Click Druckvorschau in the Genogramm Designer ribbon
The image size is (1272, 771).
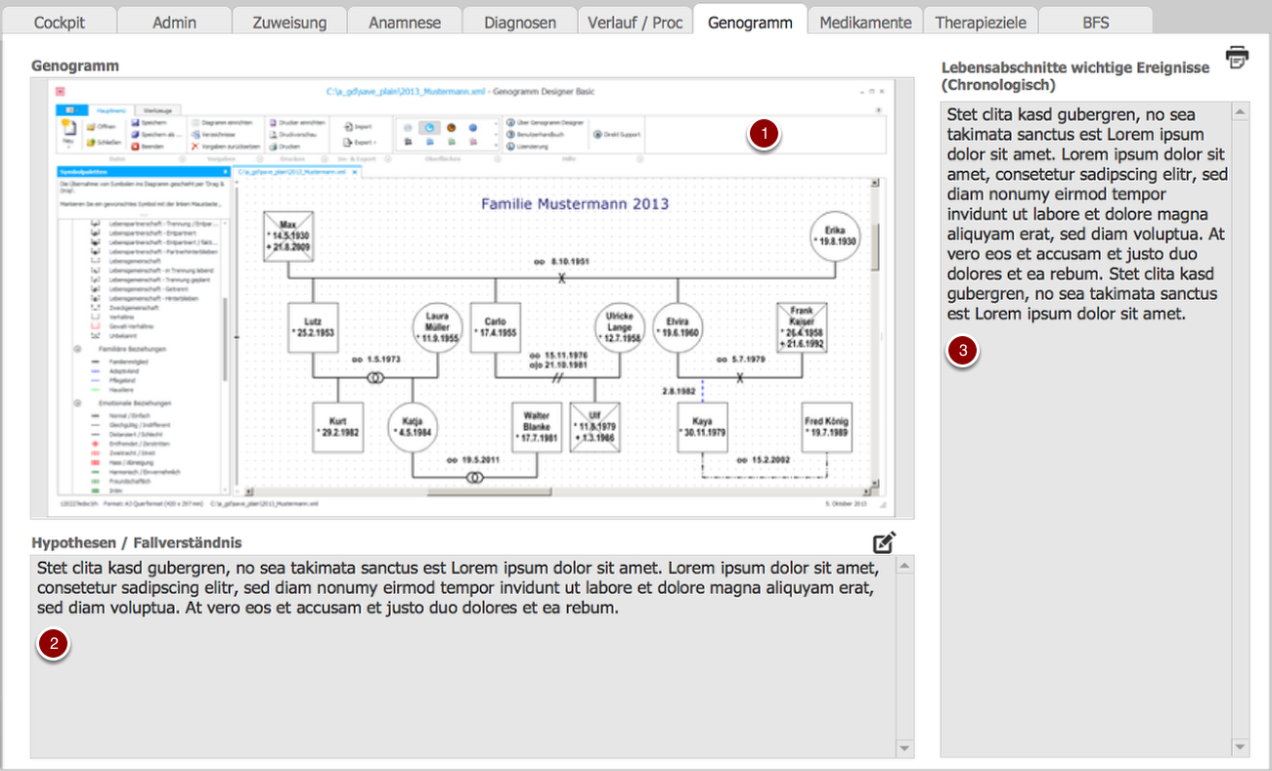click(x=292, y=135)
